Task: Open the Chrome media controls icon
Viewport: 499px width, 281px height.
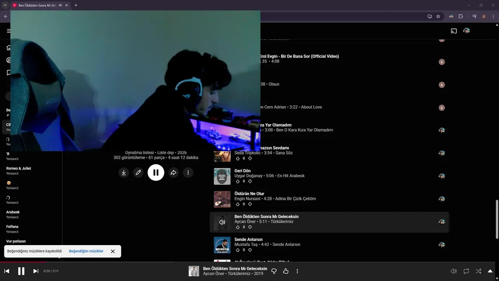Action: pos(474,16)
